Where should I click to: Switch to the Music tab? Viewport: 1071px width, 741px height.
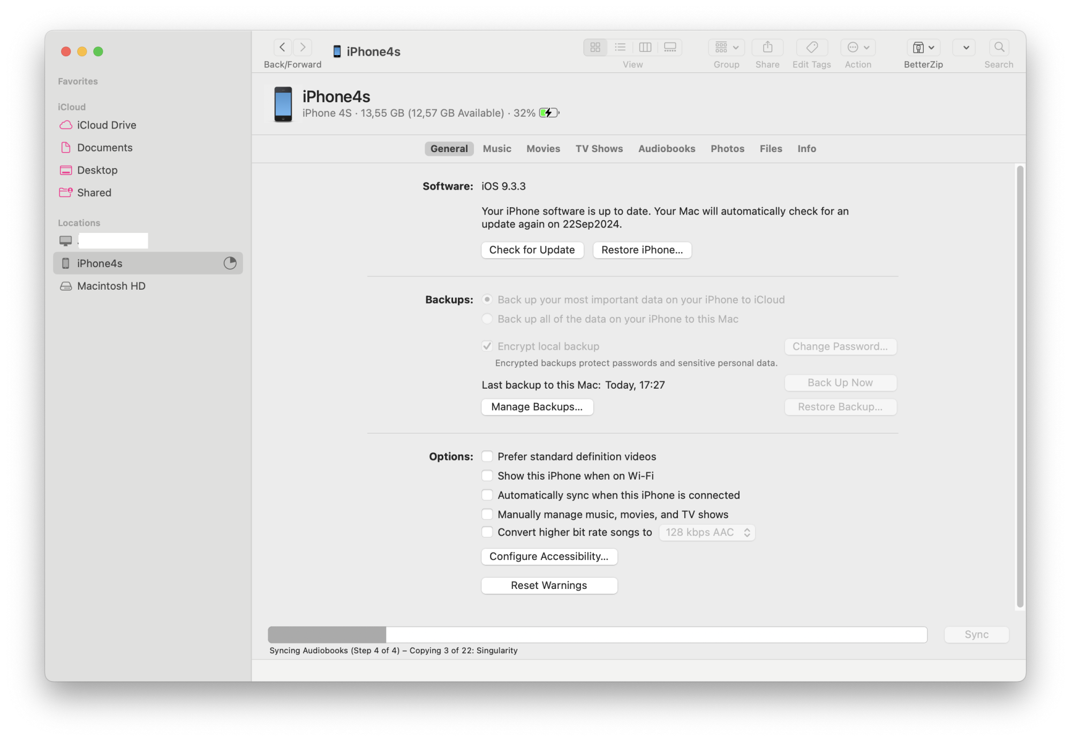pyautogui.click(x=497, y=148)
